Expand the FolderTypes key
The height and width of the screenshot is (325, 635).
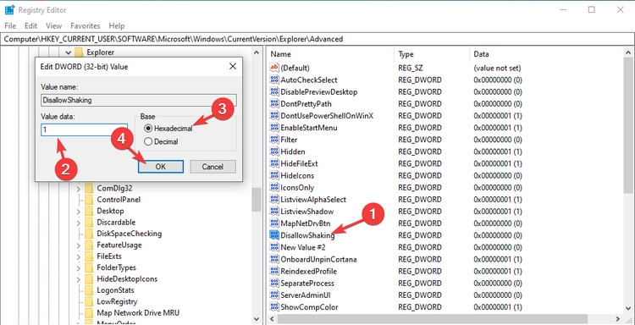click(78, 267)
